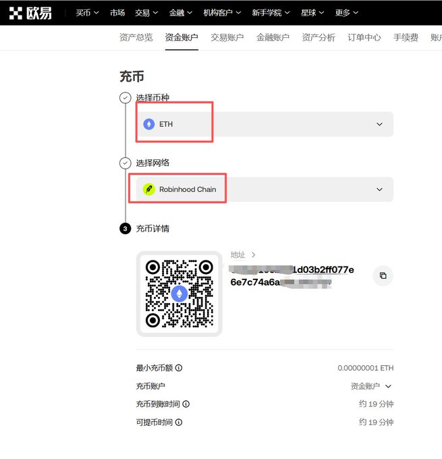442x459 pixels.
Task: Open the 机构客户 dropdown menu
Action: coord(222,13)
